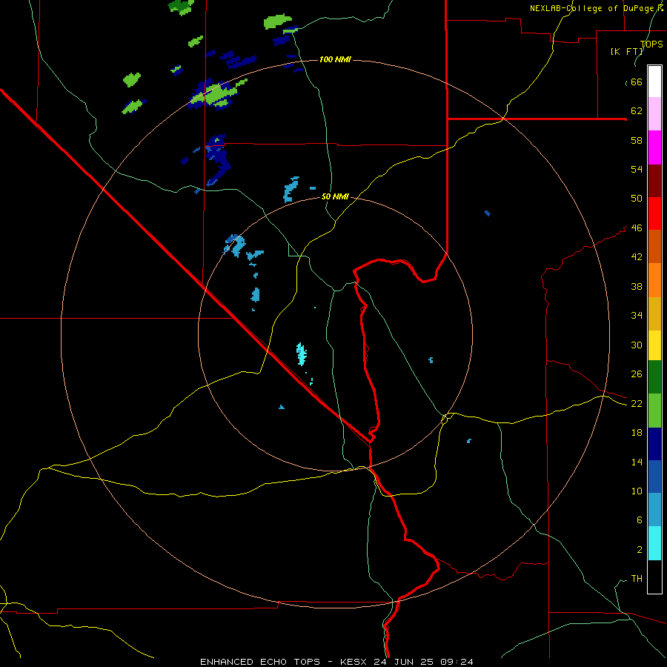Click the legend value "26"
Image resolution: width=667 pixels, height=667 pixels.
click(x=637, y=374)
